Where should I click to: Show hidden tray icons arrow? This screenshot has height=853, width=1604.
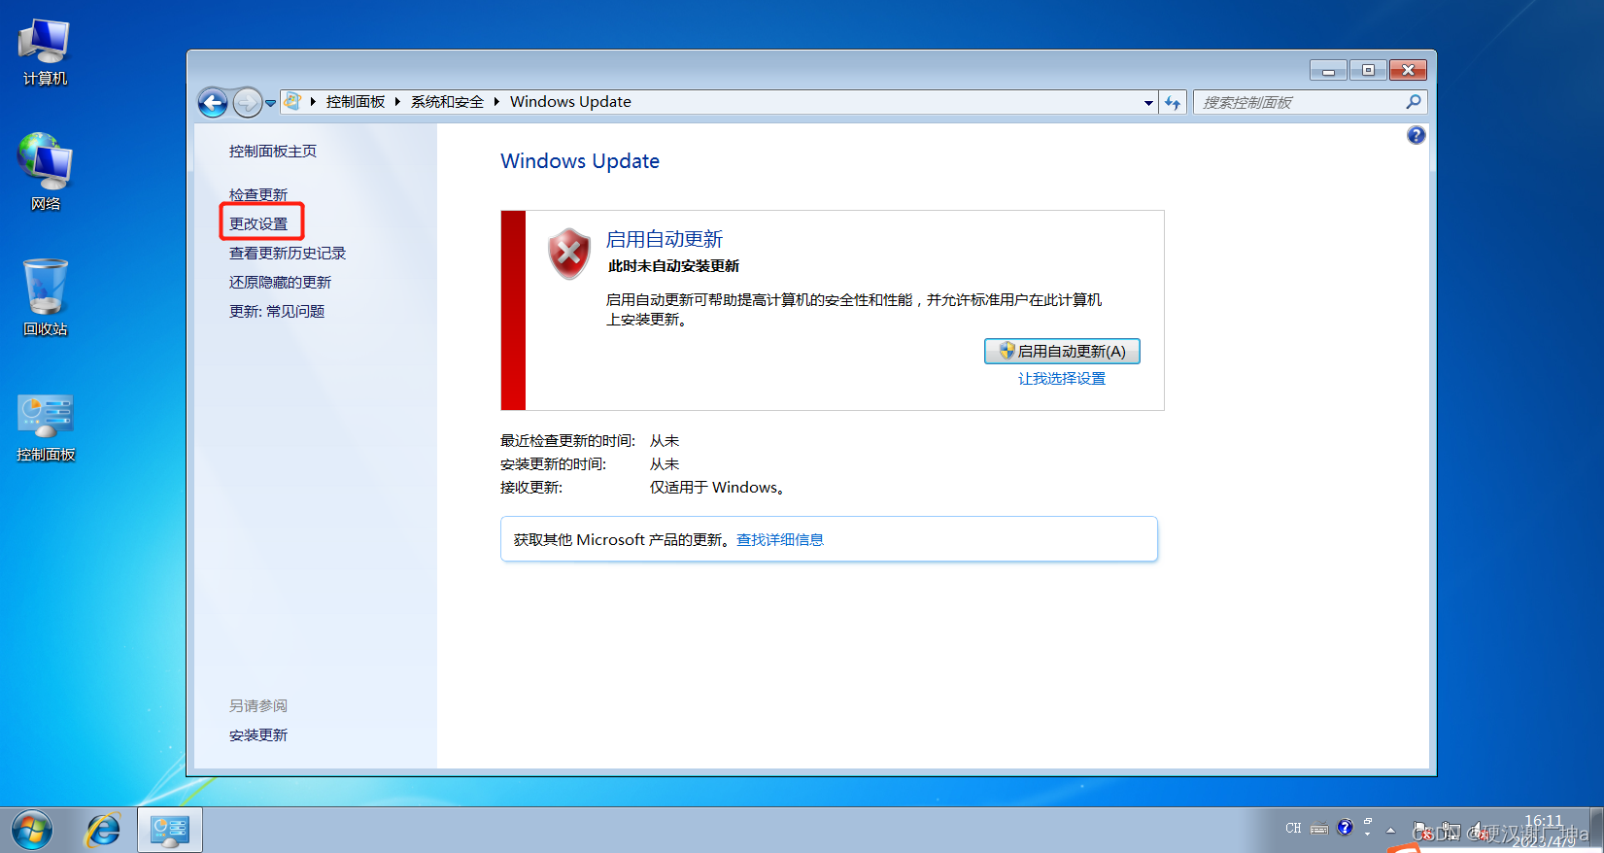point(1391,830)
